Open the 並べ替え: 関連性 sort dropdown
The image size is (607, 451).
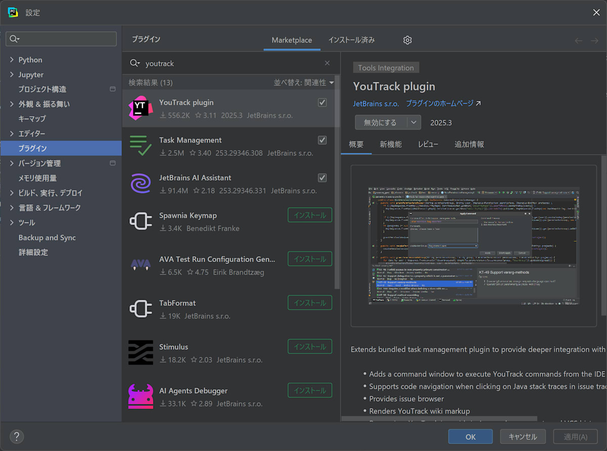(x=304, y=82)
